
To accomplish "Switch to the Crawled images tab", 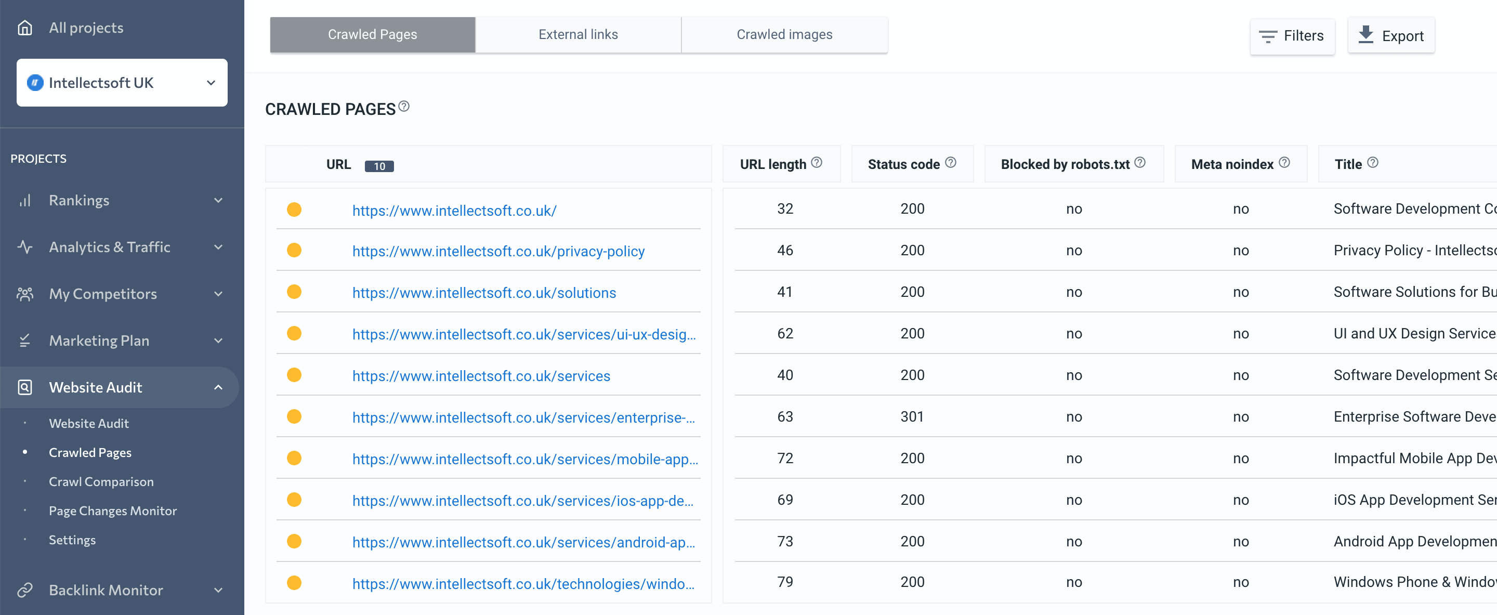I will pyautogui.click(x=784, y=35).
